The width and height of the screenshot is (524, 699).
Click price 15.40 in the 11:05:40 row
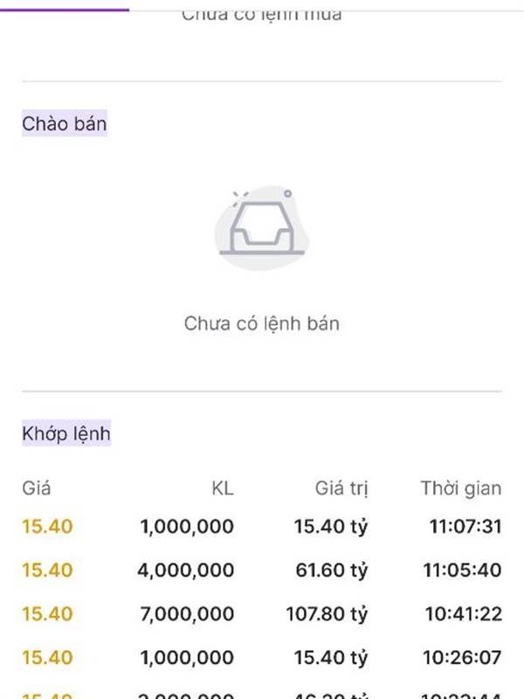(47, 571)
